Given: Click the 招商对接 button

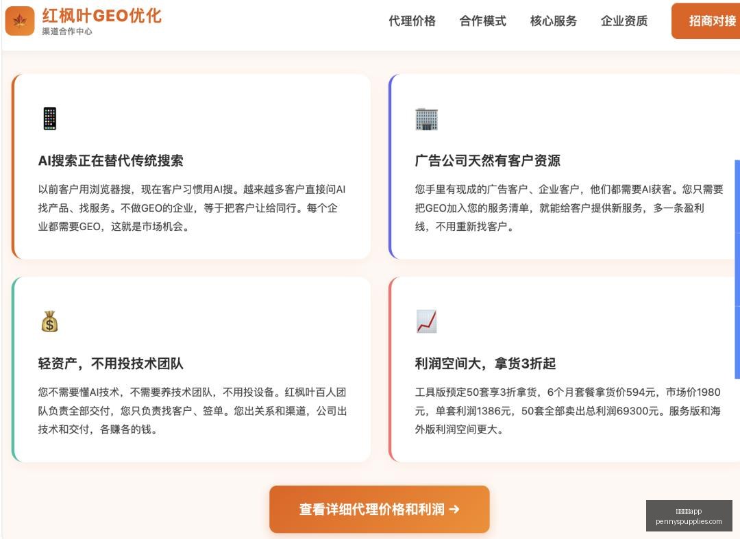Looking at the screenshot, I should coord(706,21).
